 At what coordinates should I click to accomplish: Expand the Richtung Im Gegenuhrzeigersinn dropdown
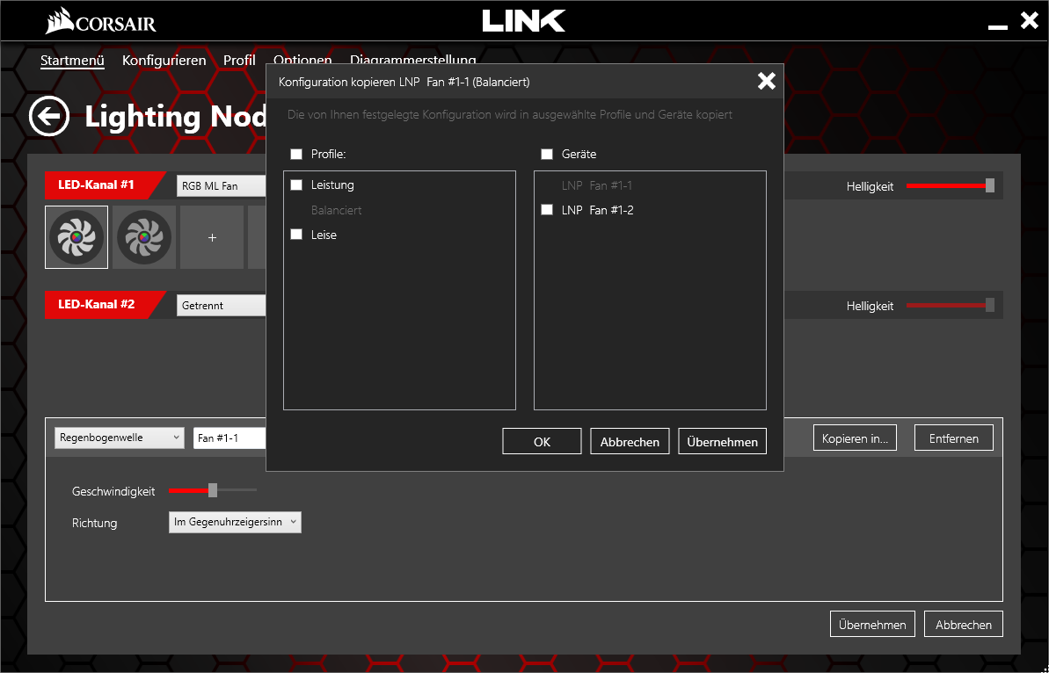[235, 522]
